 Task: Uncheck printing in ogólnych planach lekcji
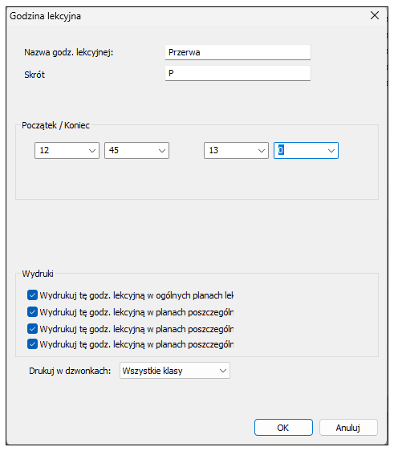32,295
